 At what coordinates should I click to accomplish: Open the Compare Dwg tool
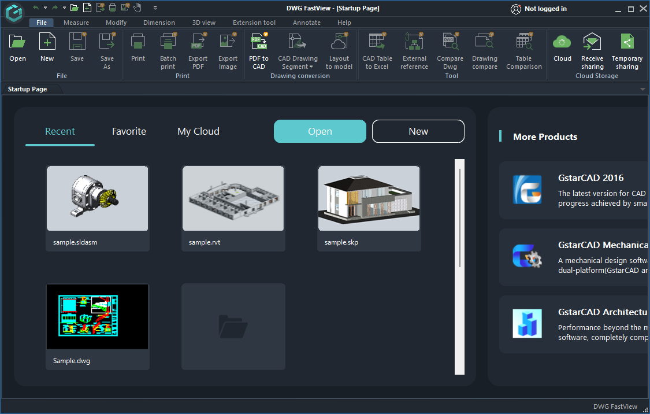tap(450, 42)
